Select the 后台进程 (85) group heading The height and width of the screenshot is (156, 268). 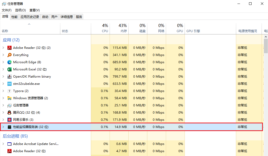point(15,136)
